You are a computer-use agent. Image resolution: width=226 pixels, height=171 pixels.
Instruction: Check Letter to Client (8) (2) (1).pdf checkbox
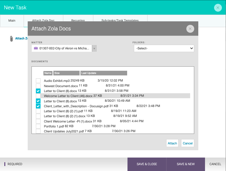[x=38, y=111]
